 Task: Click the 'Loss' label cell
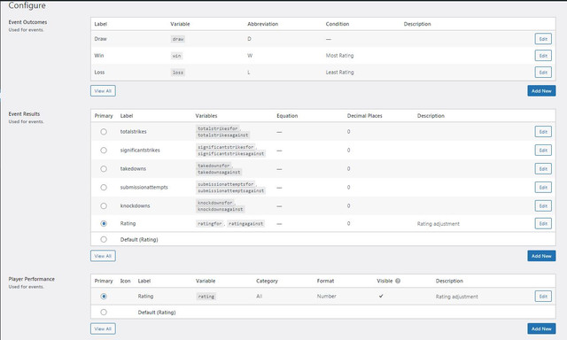(99, 73)
